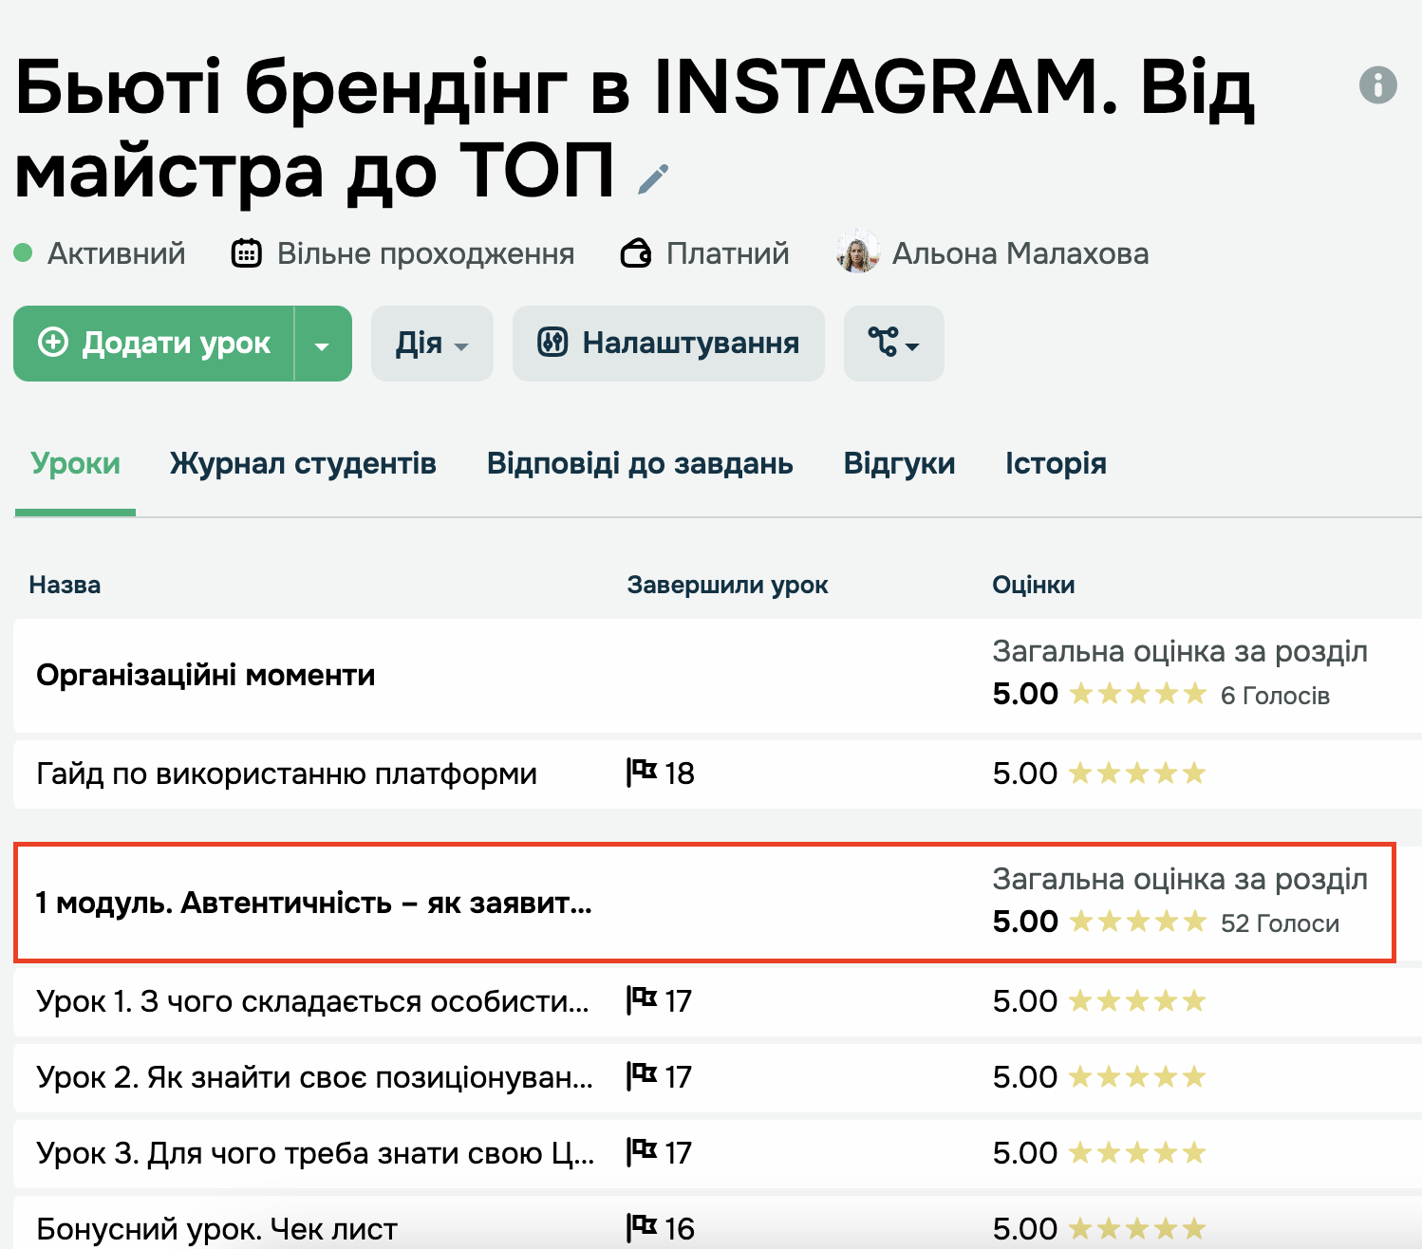Select the 1 модуль. Автентичність section row
Screen dimensions: 1422x1249
tap(313, 903)
